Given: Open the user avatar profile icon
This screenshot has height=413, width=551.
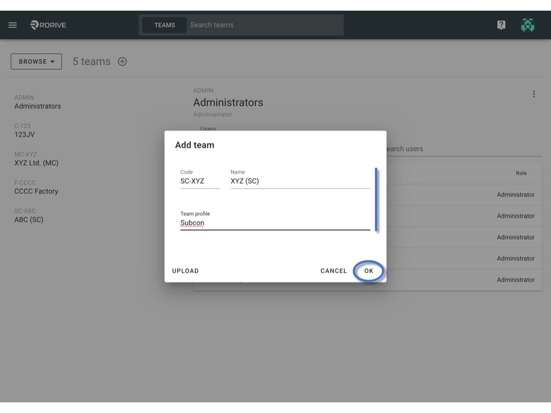Looking at the screenshot, I should click(527, 25).
